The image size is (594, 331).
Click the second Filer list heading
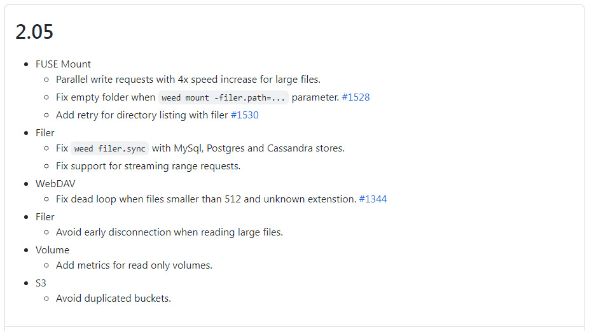coord(45,217)
